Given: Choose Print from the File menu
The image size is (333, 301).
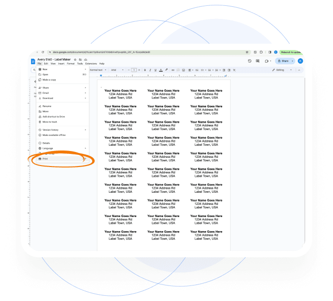Looking at the screenshot, I should pyautogui.click(x=63, y=159).
